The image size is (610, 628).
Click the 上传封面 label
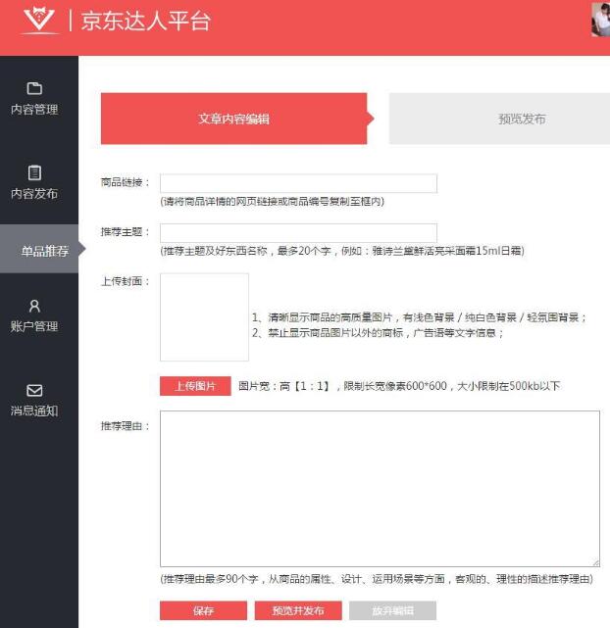[x=126, y=281]
